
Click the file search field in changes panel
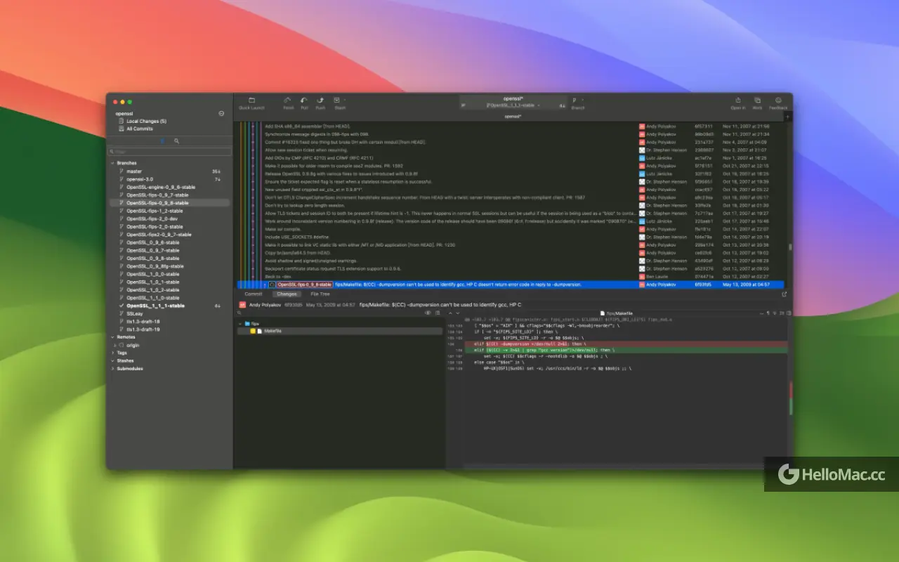tap(330, 313)
